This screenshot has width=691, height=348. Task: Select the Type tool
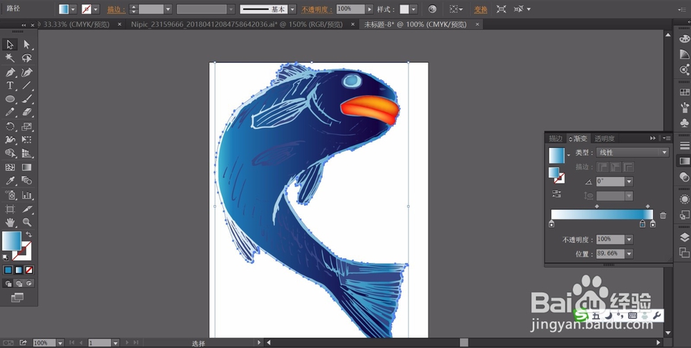coord(10,86)
